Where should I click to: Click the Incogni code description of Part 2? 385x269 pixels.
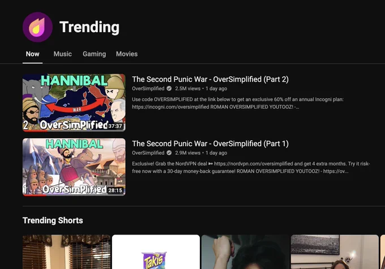(x=238, y=103)
